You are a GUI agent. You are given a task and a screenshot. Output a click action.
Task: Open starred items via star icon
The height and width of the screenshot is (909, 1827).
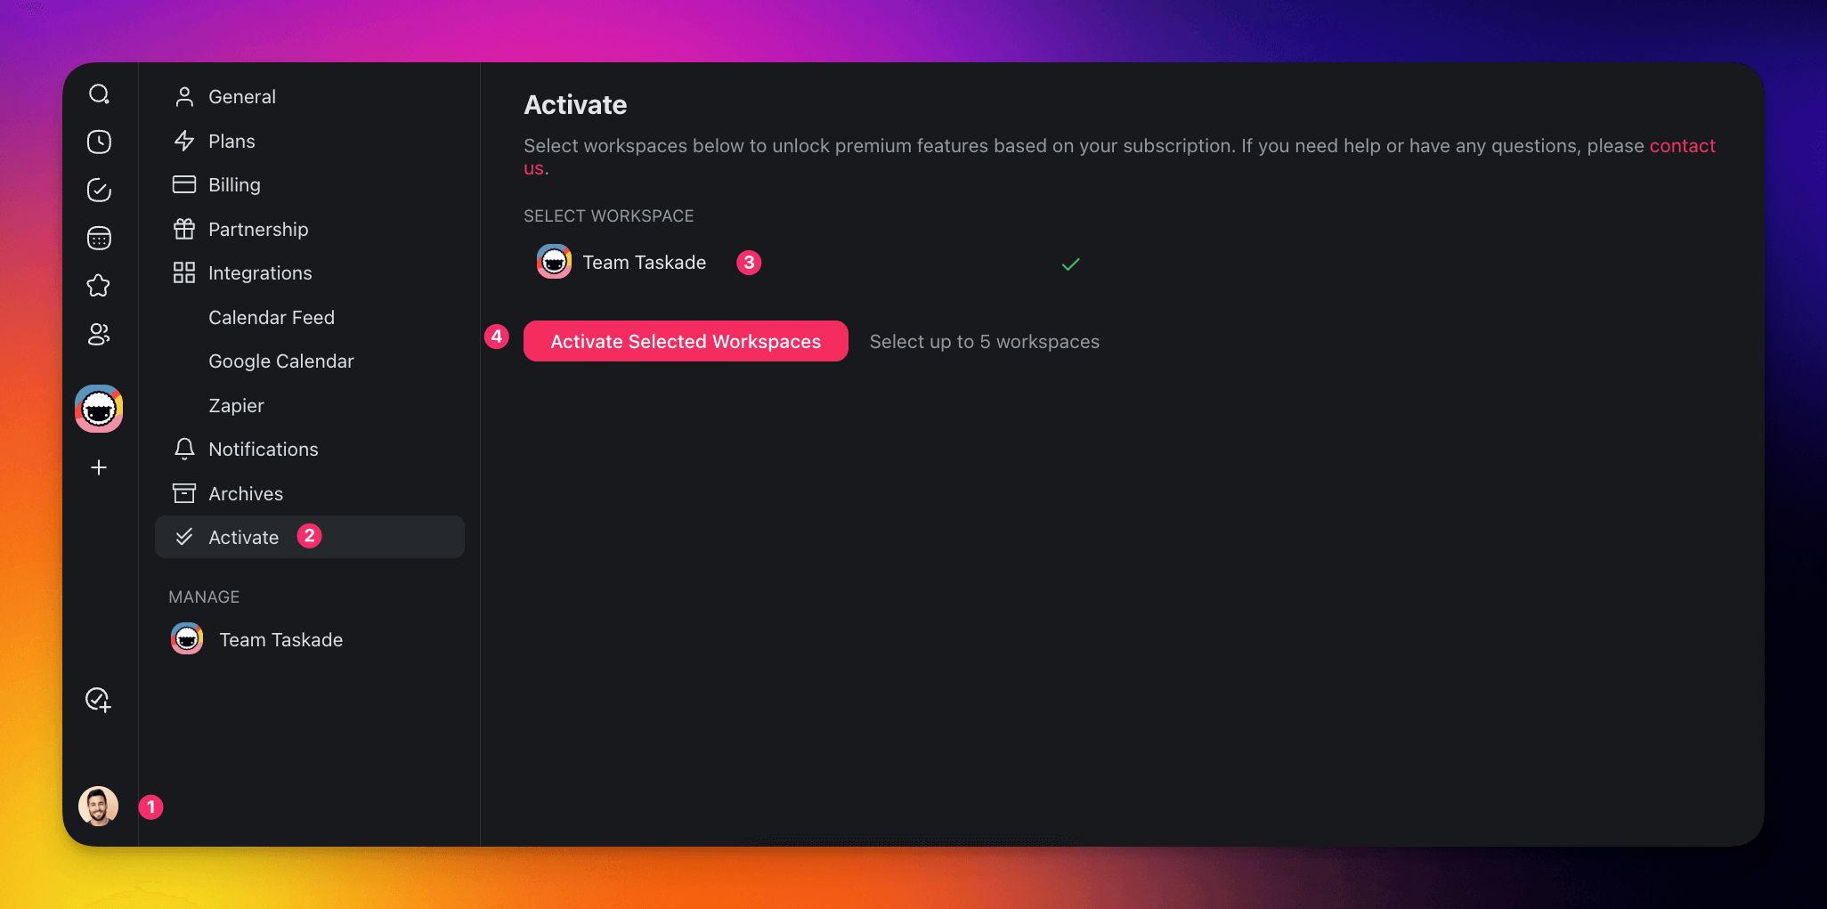tap(99, 286)
